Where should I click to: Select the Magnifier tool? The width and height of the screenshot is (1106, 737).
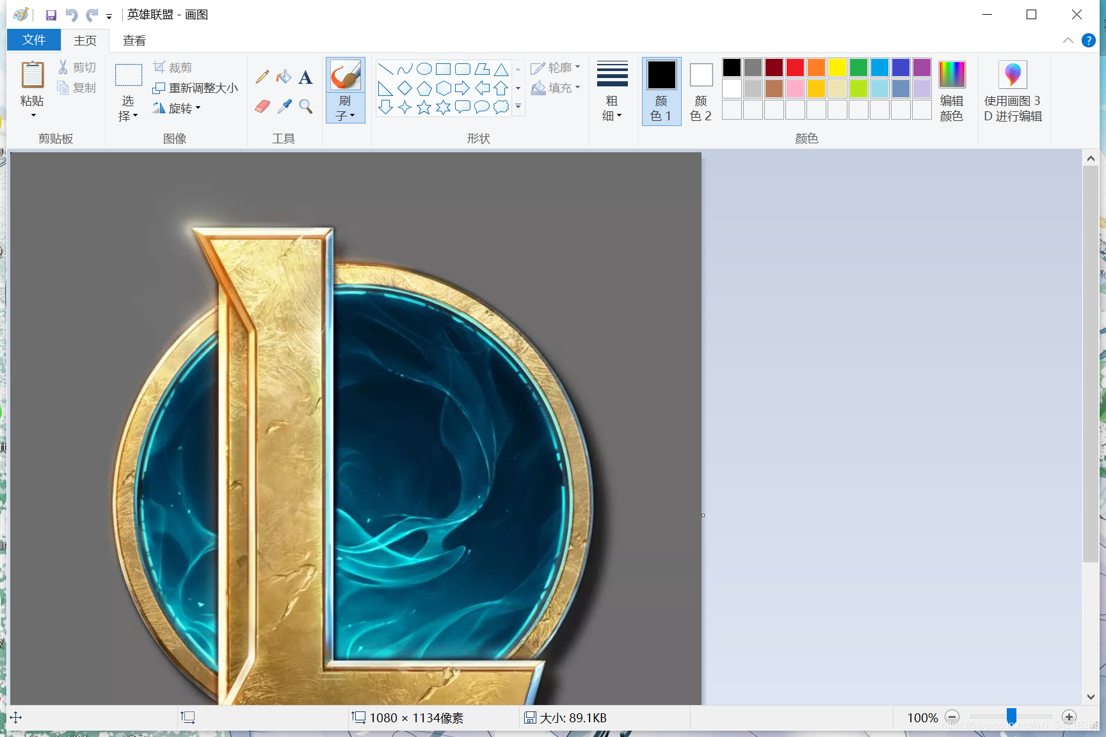pos(306,106)
